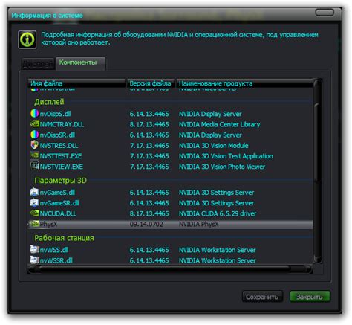The width and height of the screenshot is (352, 325).
Task: Click the NVSTTEST.EXE file icon
Action: [x=34, y=155]
